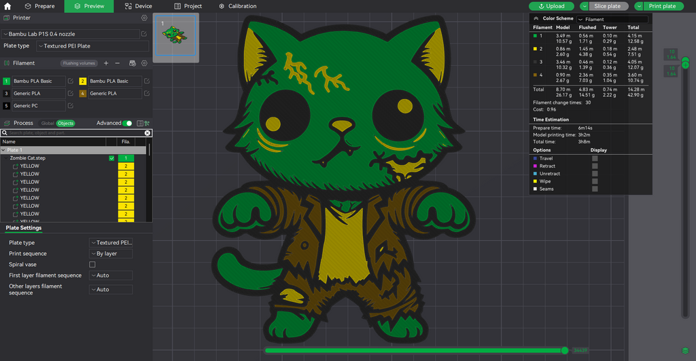Open First layer filament sequence dropdown

pyautogui.click(x=111, y=275)
